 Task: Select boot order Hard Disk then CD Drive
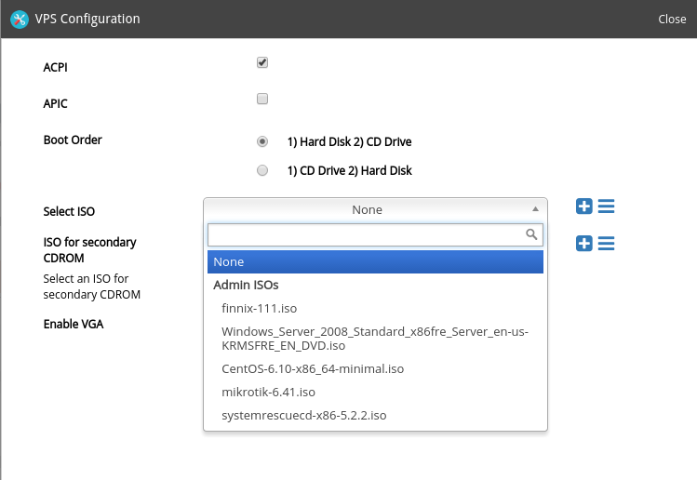pyautogui.click(x=262, y=141)
